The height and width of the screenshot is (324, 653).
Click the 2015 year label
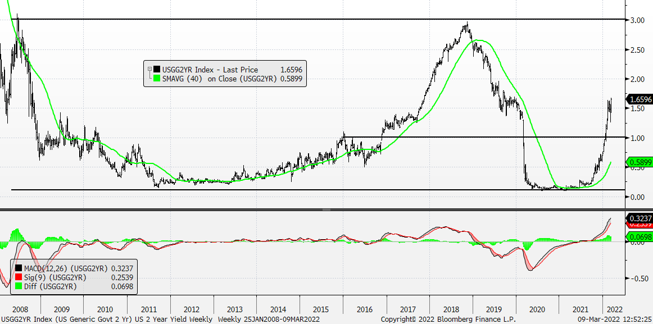tap(321, 309)
